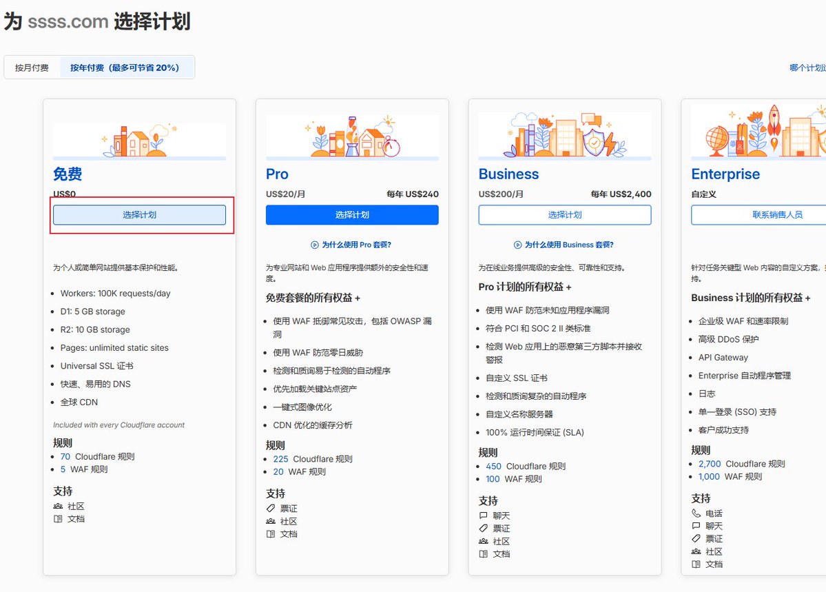Image resolution: width=826 pixels, height=592 pixels.
Task: Click the 70 Cloudflare rules number
Action: click(x=65, y=456)
